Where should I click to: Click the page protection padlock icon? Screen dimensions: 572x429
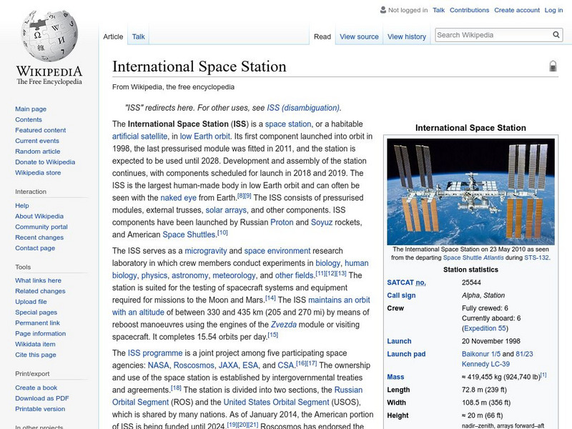(553, 66)
